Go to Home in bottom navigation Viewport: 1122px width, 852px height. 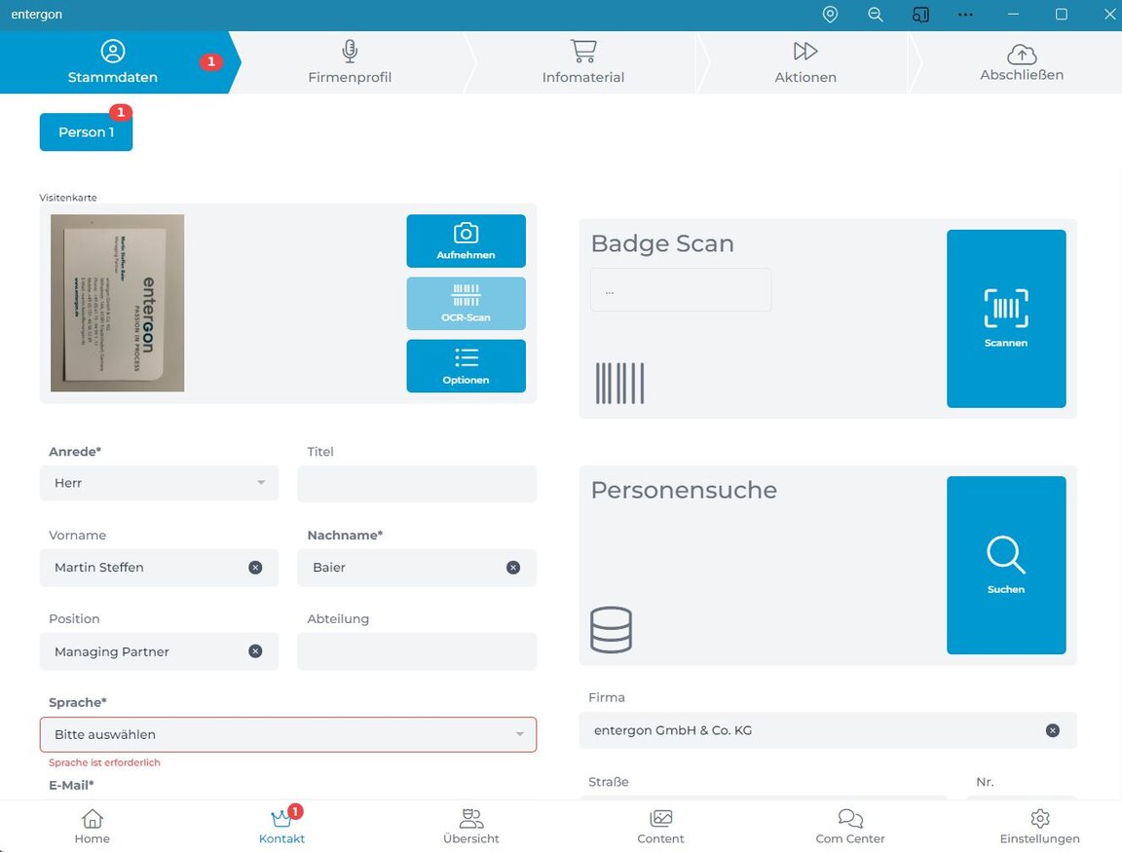93,827
